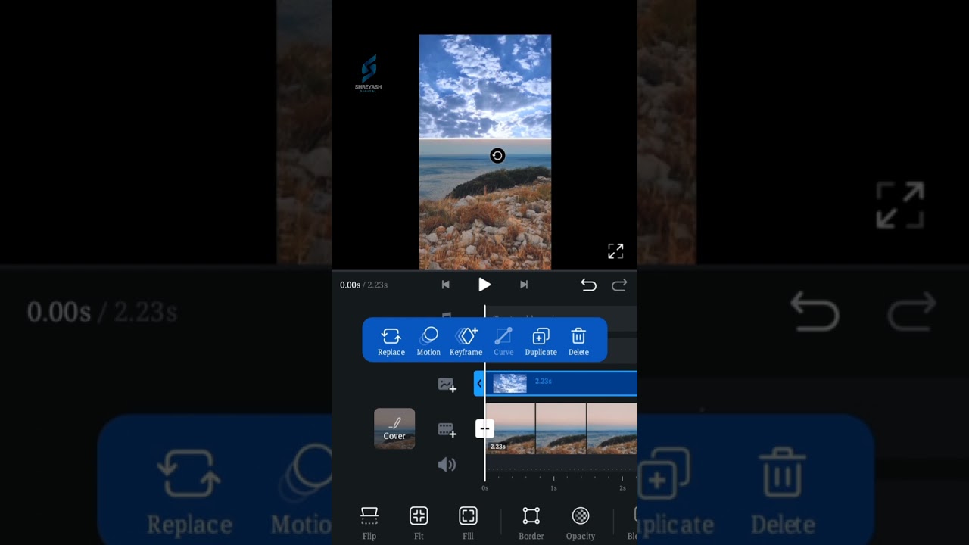Viewport: 969px width, 545px height.
Task: Apply the Fit option
Action: 419,523
